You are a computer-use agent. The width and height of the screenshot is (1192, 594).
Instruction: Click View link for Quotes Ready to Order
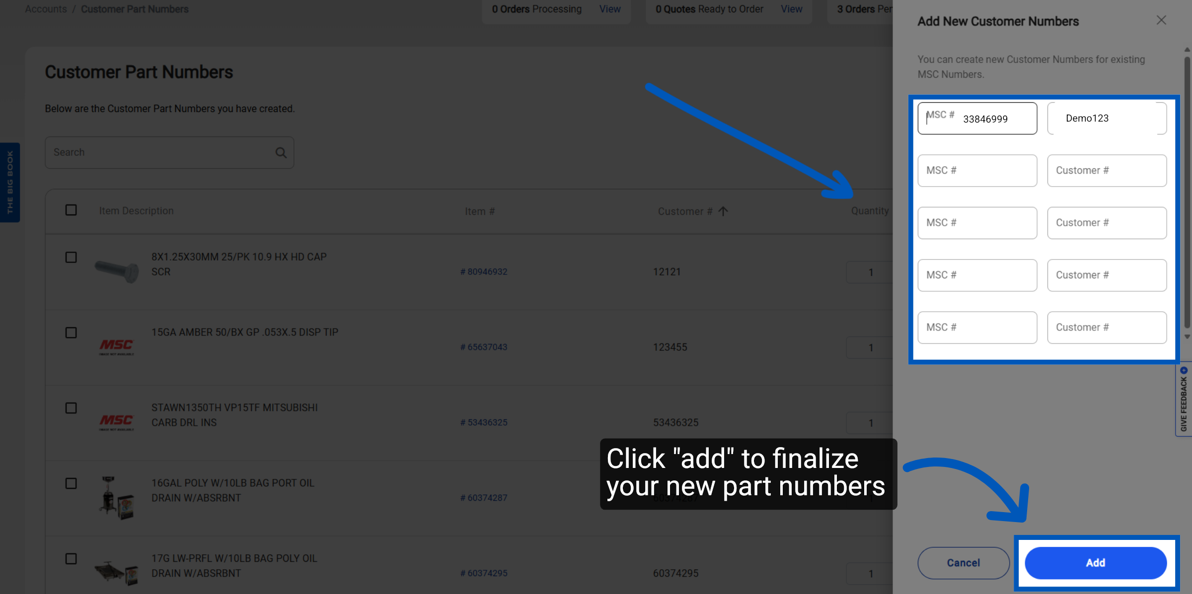pyautogui.click(x=791, y=9)
